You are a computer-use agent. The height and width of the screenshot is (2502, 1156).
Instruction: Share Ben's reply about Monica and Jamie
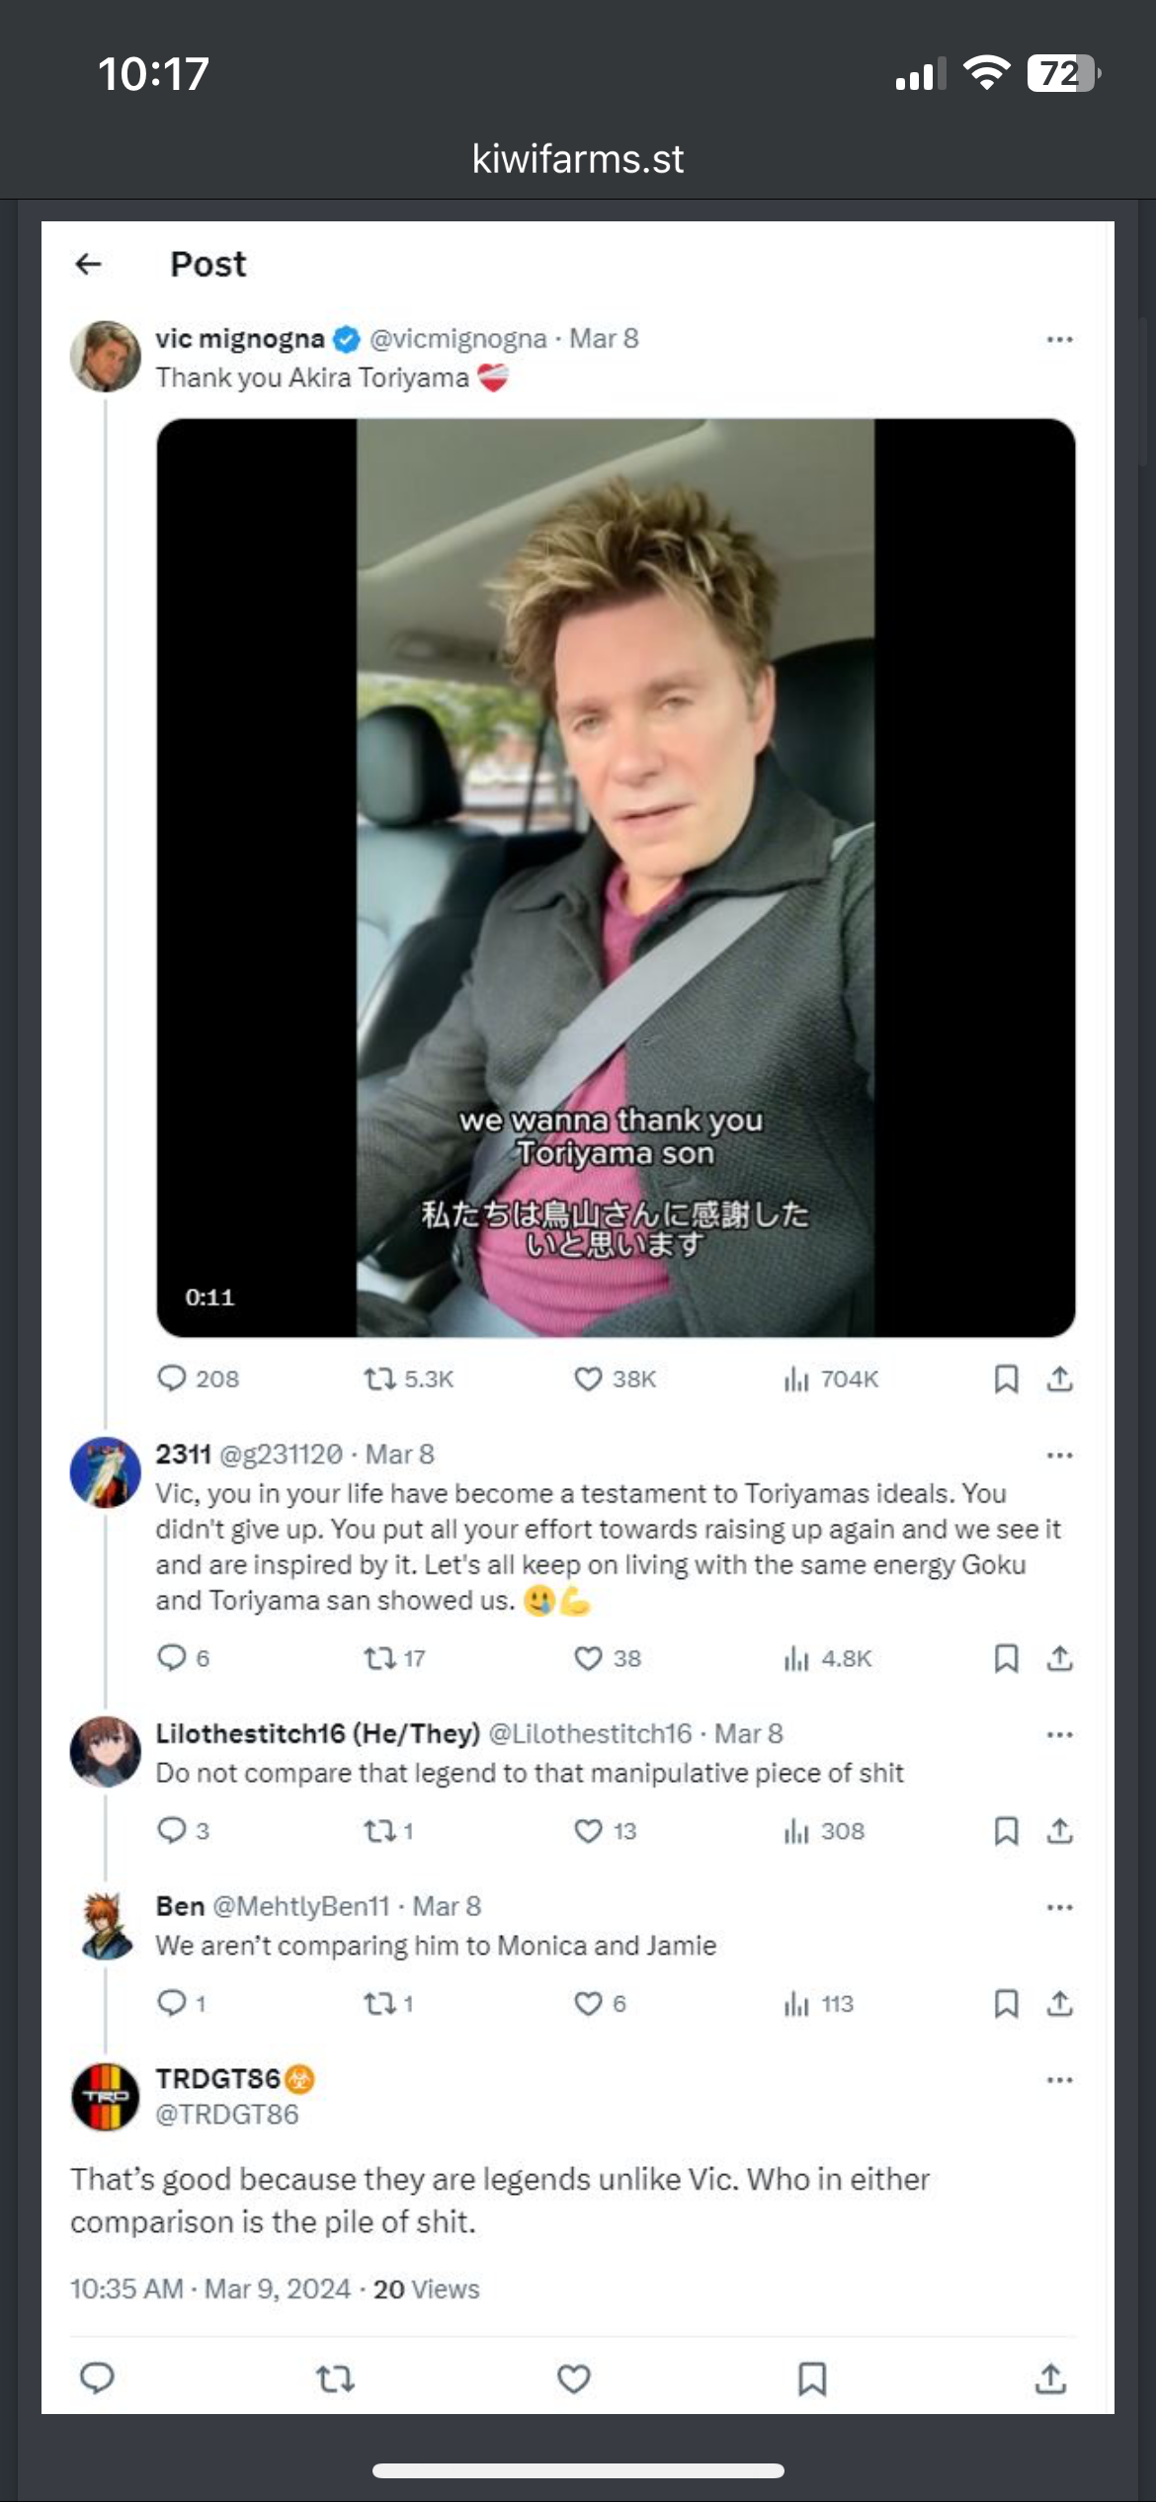(x=1059, y=2003)
